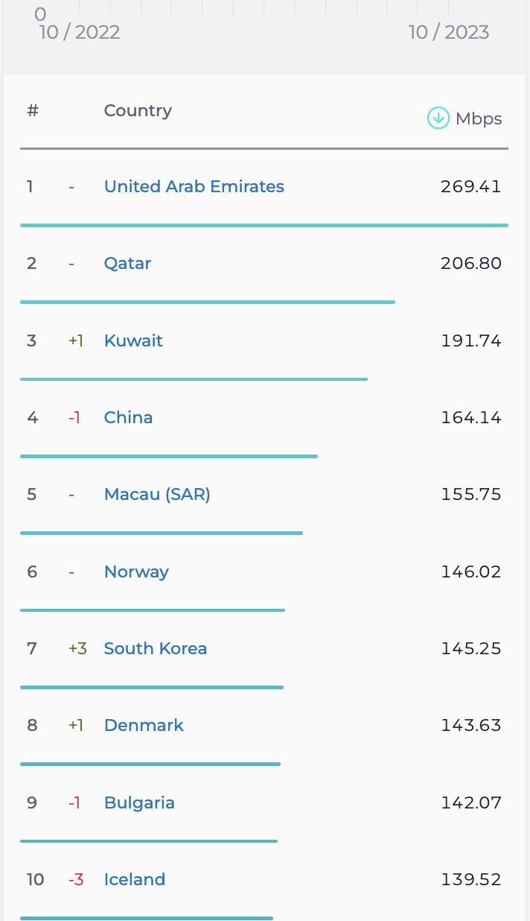
Task: Click the # rank column header
Action: (32, 110)
